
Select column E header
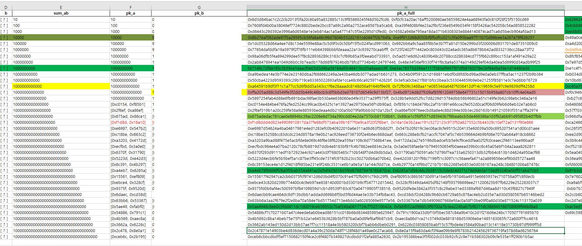point(61,7)
